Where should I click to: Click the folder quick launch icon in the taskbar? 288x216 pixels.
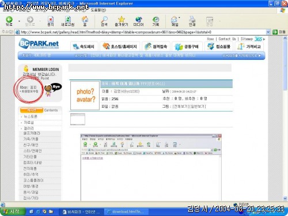(51, 211)
